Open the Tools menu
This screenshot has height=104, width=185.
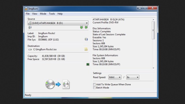click(x=52, y=14)
